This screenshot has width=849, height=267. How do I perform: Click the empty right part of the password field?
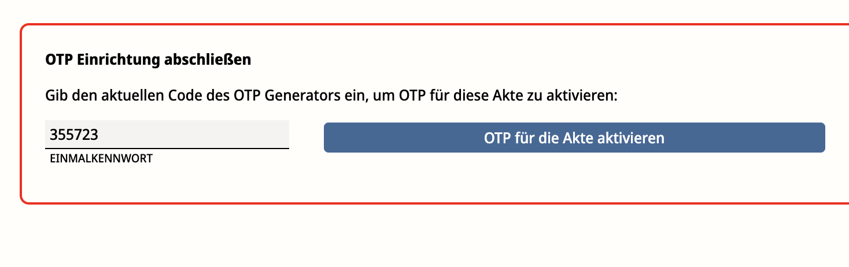coord(231,135)
